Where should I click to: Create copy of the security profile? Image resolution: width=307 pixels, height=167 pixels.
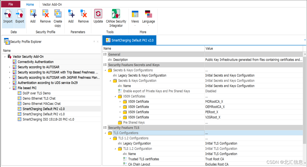[58, 18]
